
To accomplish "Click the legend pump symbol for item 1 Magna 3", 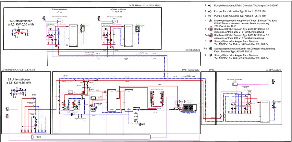I will click(210, 6).
